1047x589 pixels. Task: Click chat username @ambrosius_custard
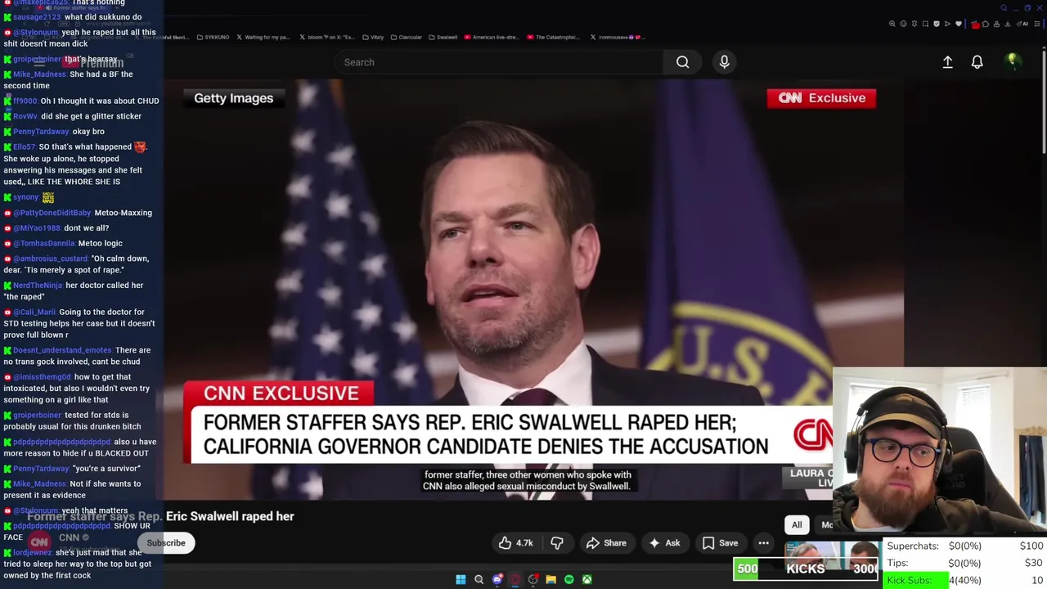click(50, 259)
